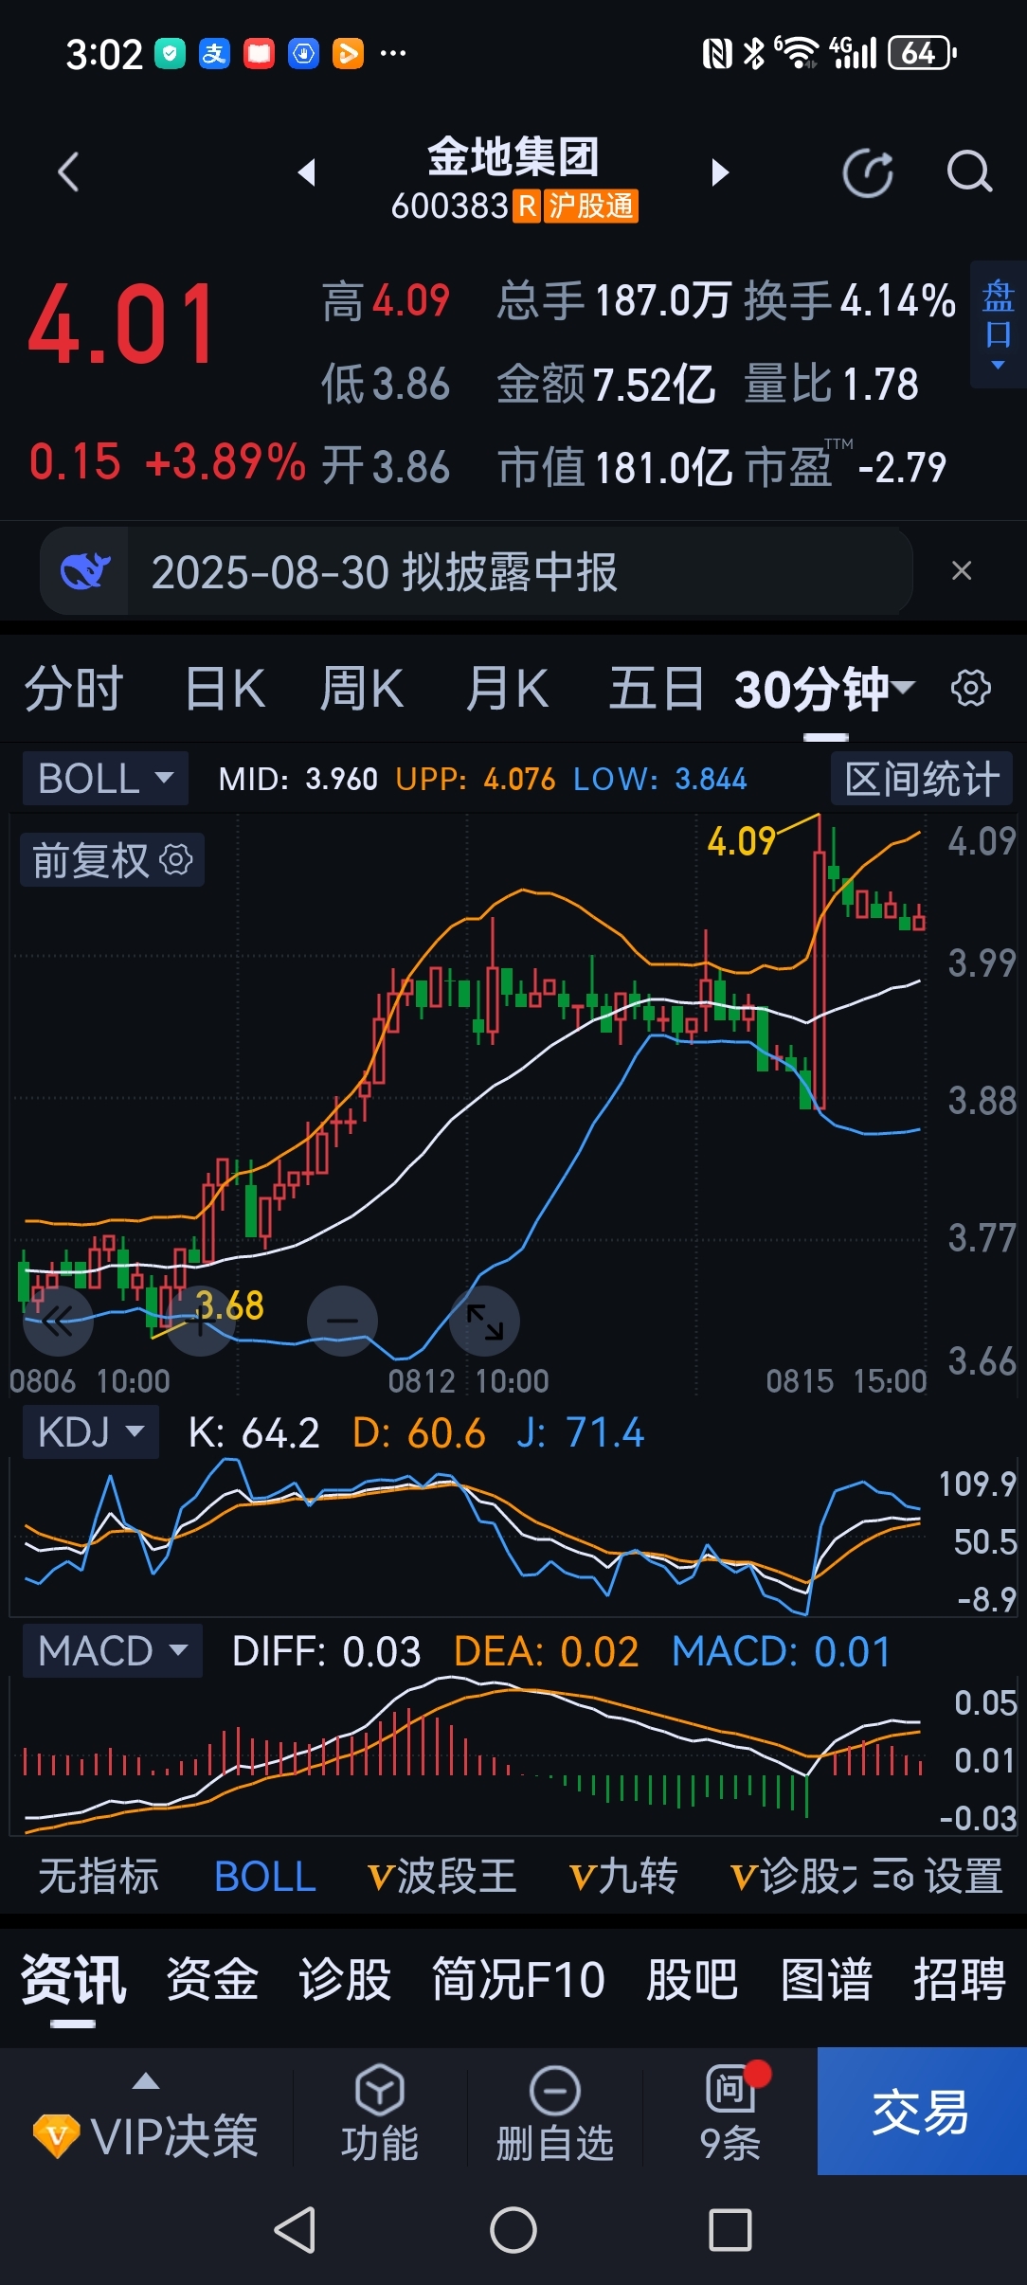1027x2285 pixels.
Task: Tap the blue 交易 trade button
Action: [922, 2111]
